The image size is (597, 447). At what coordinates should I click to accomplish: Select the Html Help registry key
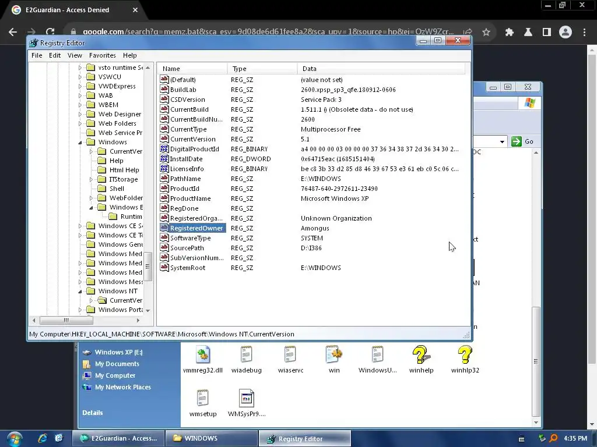[x=124, y=170]
